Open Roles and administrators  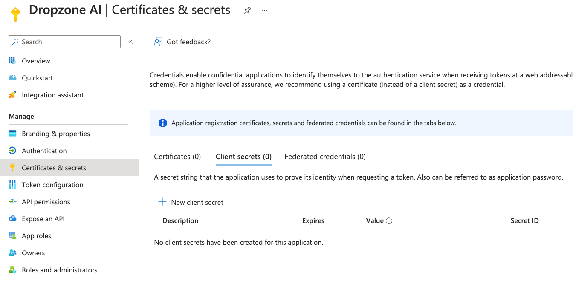(59, 270)
